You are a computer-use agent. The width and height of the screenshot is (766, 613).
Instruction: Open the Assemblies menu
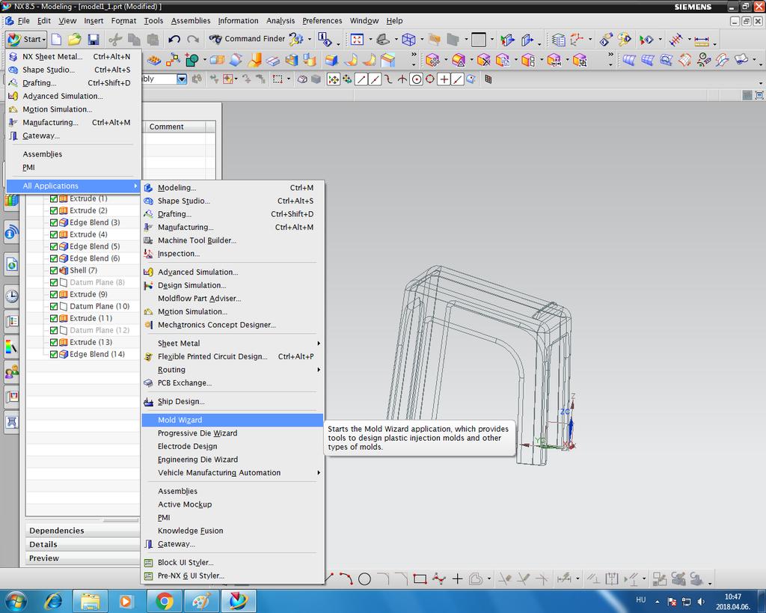[191, 20]
